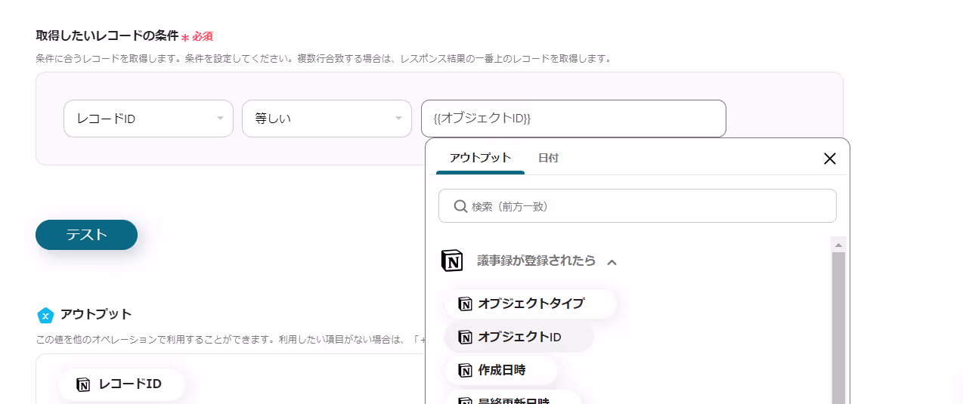Open the レコードID field dropdown
The image size is (963, 404).
(x=148, y=119)
